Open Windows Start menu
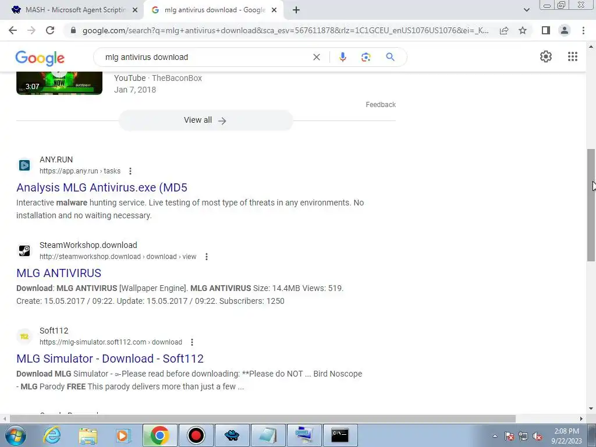This screenshot has height=447, width=596. point(15,435)
